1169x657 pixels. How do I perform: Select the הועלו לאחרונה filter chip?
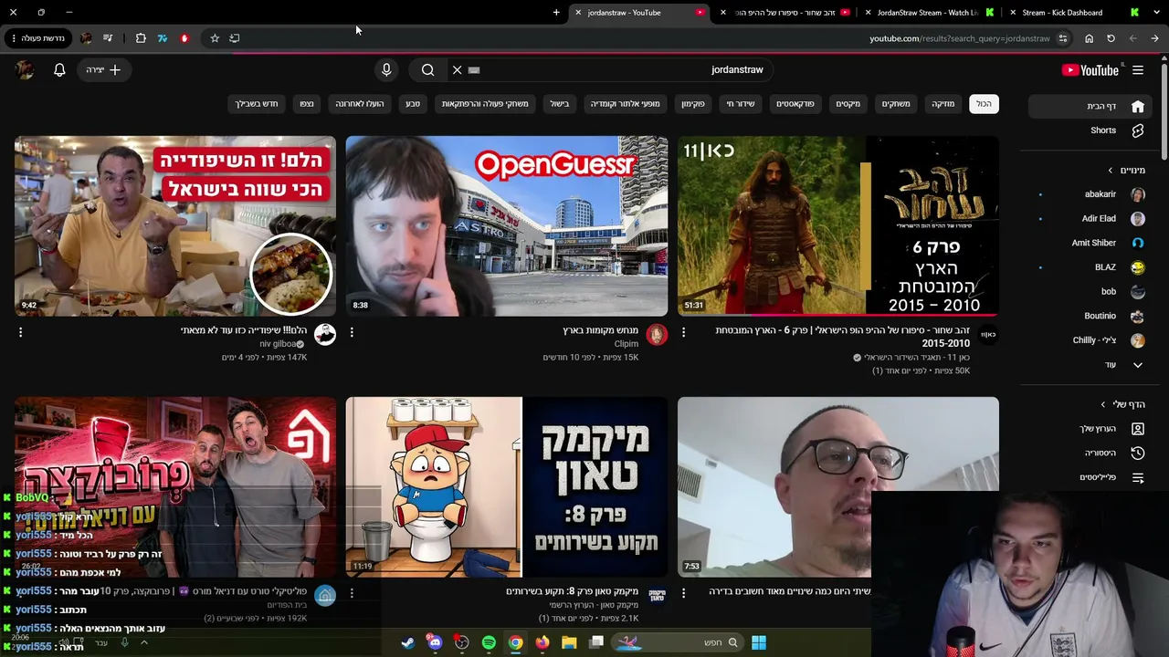360,104
